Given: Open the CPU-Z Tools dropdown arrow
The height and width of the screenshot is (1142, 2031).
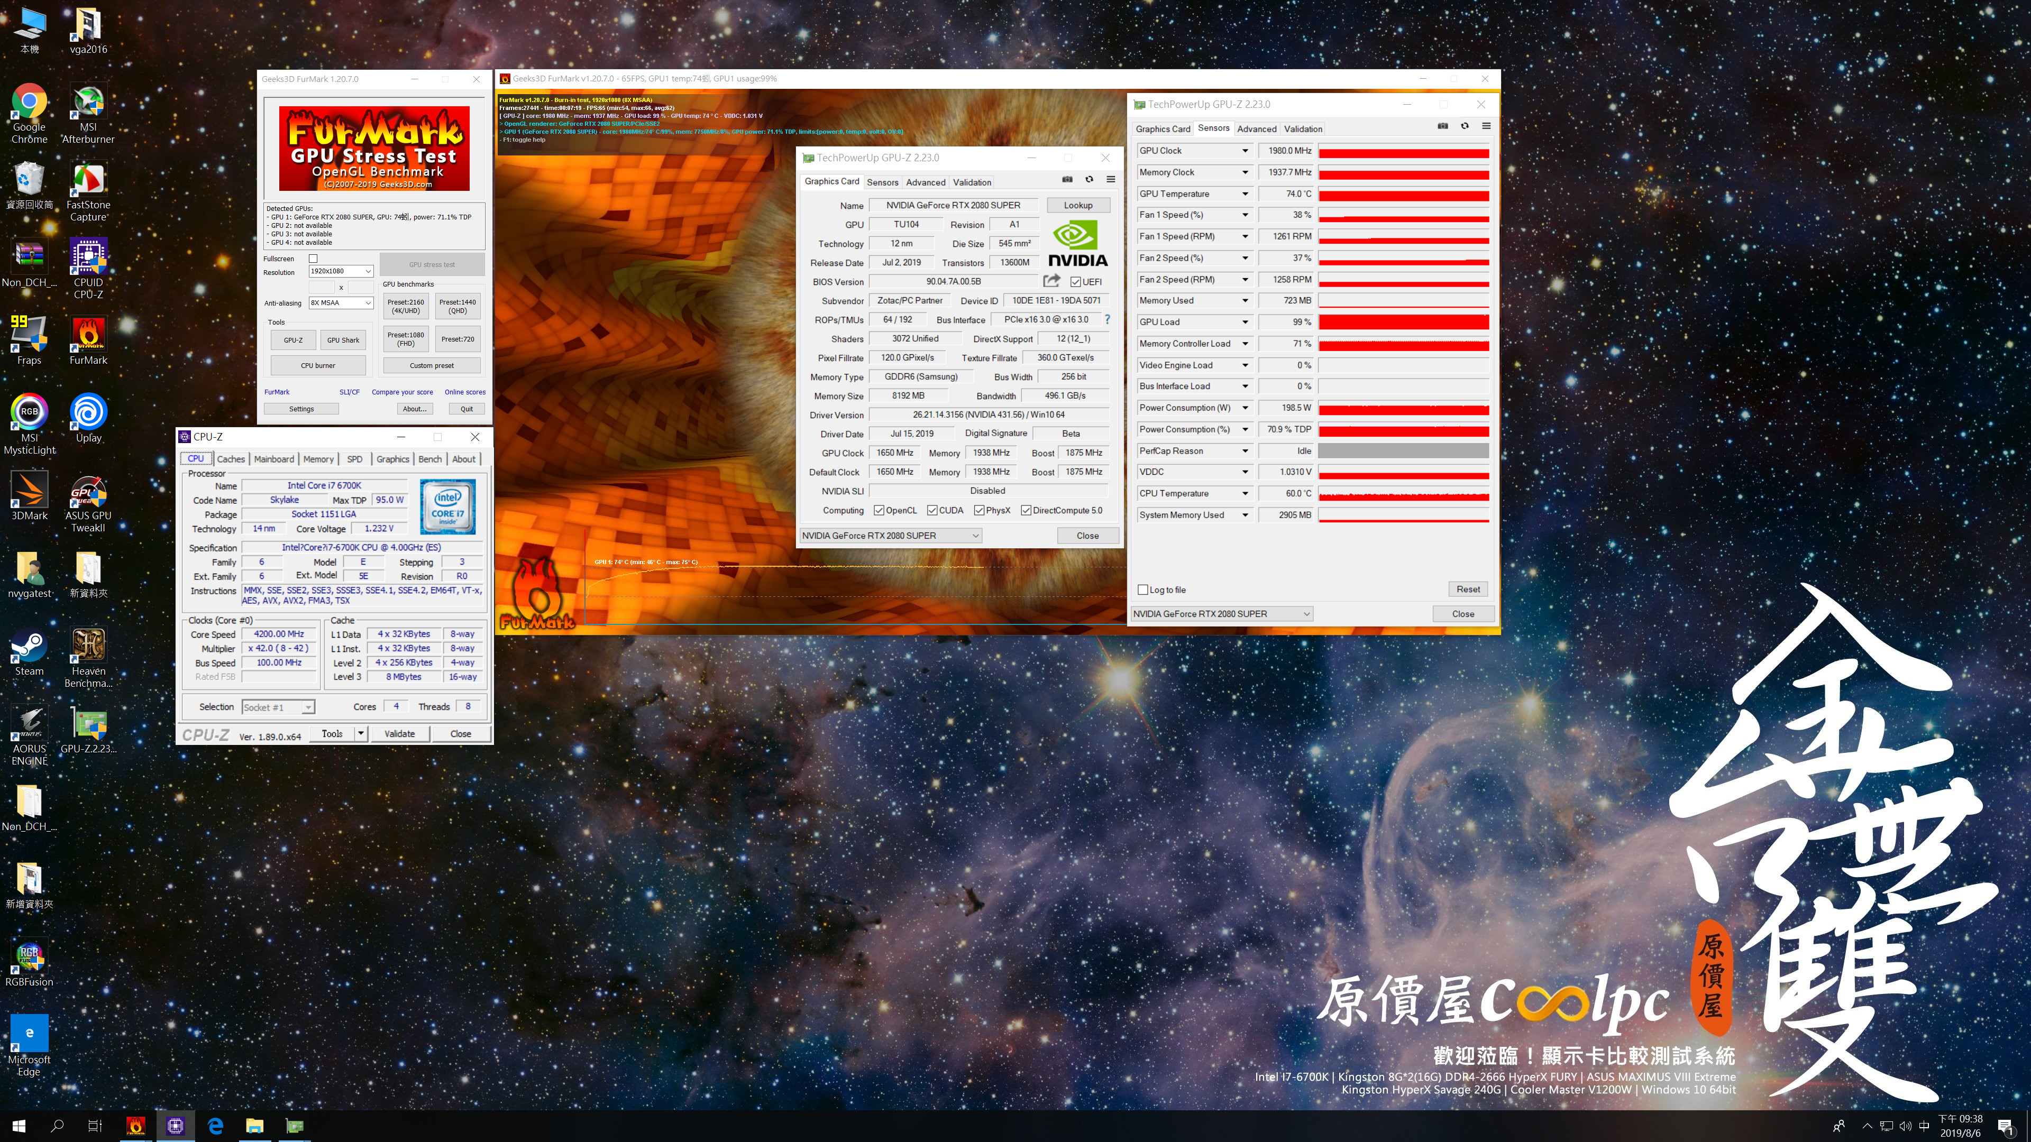Looking at the screenshot, I should click(x=361, y=734).
